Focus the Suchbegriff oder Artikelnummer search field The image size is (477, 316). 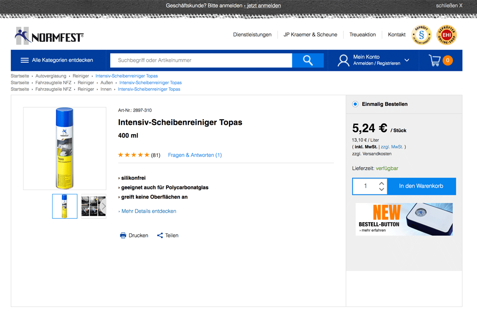tap(201, 60)
